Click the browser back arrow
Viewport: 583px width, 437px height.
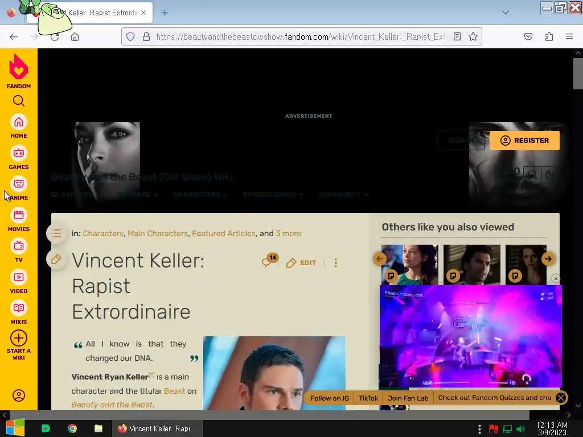point(14,37)
